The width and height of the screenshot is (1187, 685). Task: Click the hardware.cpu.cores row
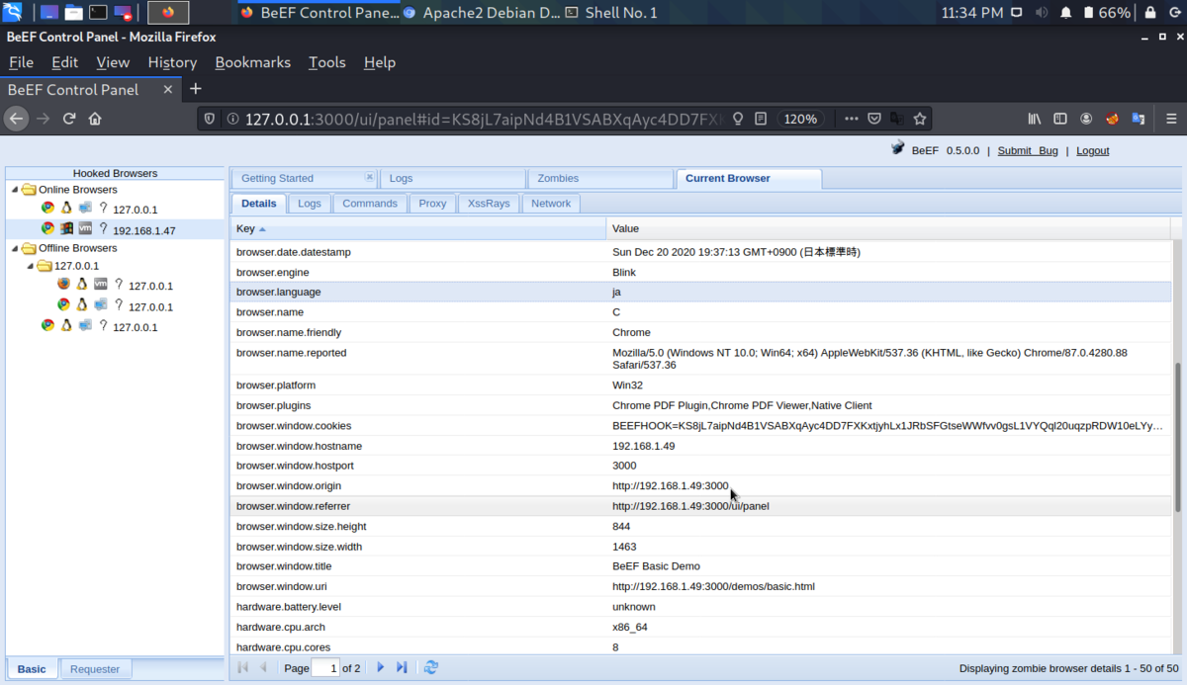pyautogui.click(x=700, y=646)
